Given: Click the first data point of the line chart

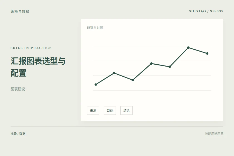Looking at the screenshot, I should [x=96, y=84].
